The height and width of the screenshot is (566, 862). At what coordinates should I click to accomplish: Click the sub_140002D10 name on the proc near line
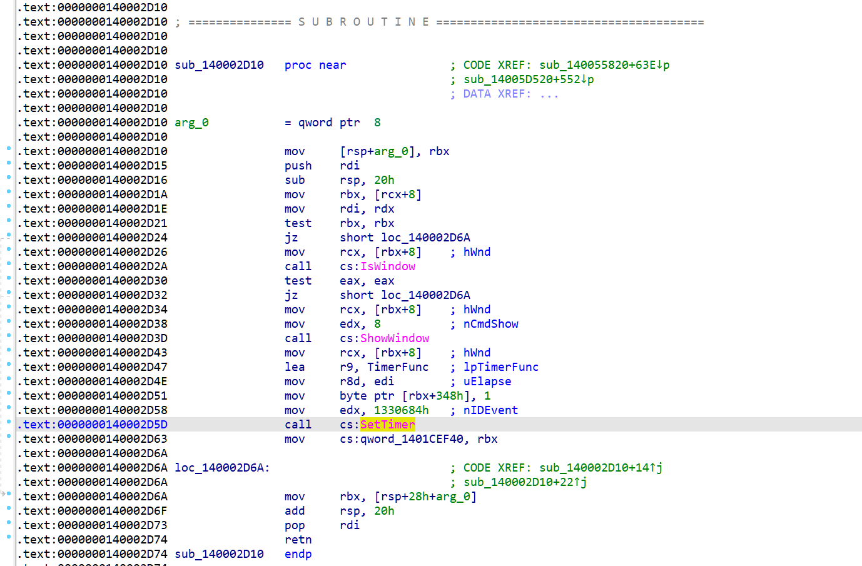click(x=219, y=65)
